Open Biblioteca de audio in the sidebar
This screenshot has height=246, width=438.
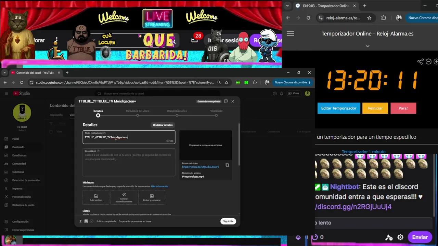(x=23, y=205)
